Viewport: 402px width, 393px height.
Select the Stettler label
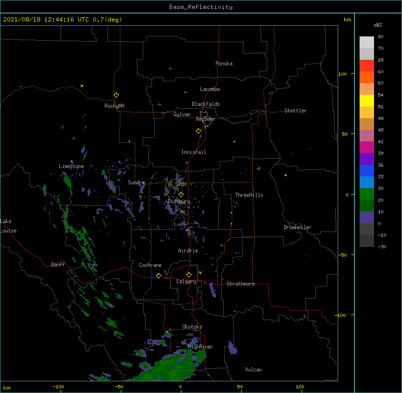click(296, 111)
